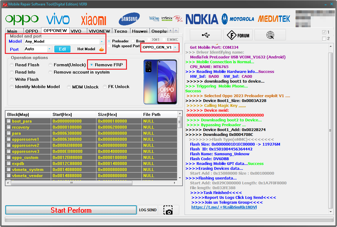Click the USB connection icon button
The image size is (337, 227).
pyautogui.click(x=206, y=35)
